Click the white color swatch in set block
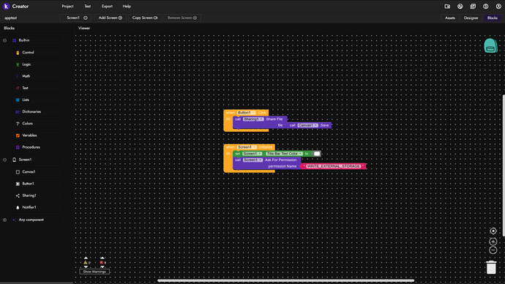Image resolution: width=505 pixels, height=284 pixels. pyautogui.click(x=317, y=154)
